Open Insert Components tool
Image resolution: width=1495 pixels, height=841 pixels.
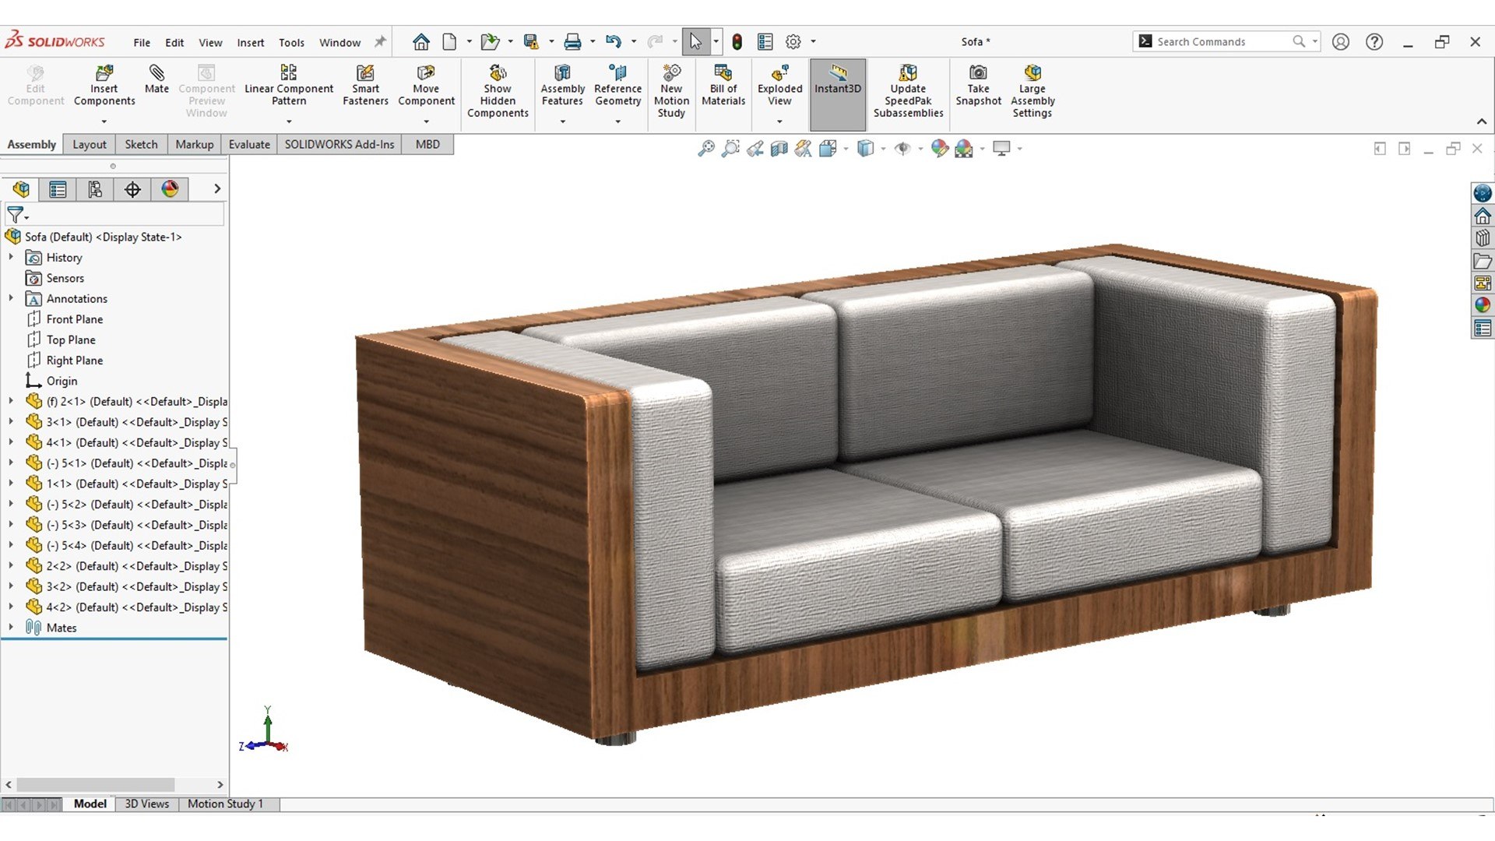tap(104, 86)
